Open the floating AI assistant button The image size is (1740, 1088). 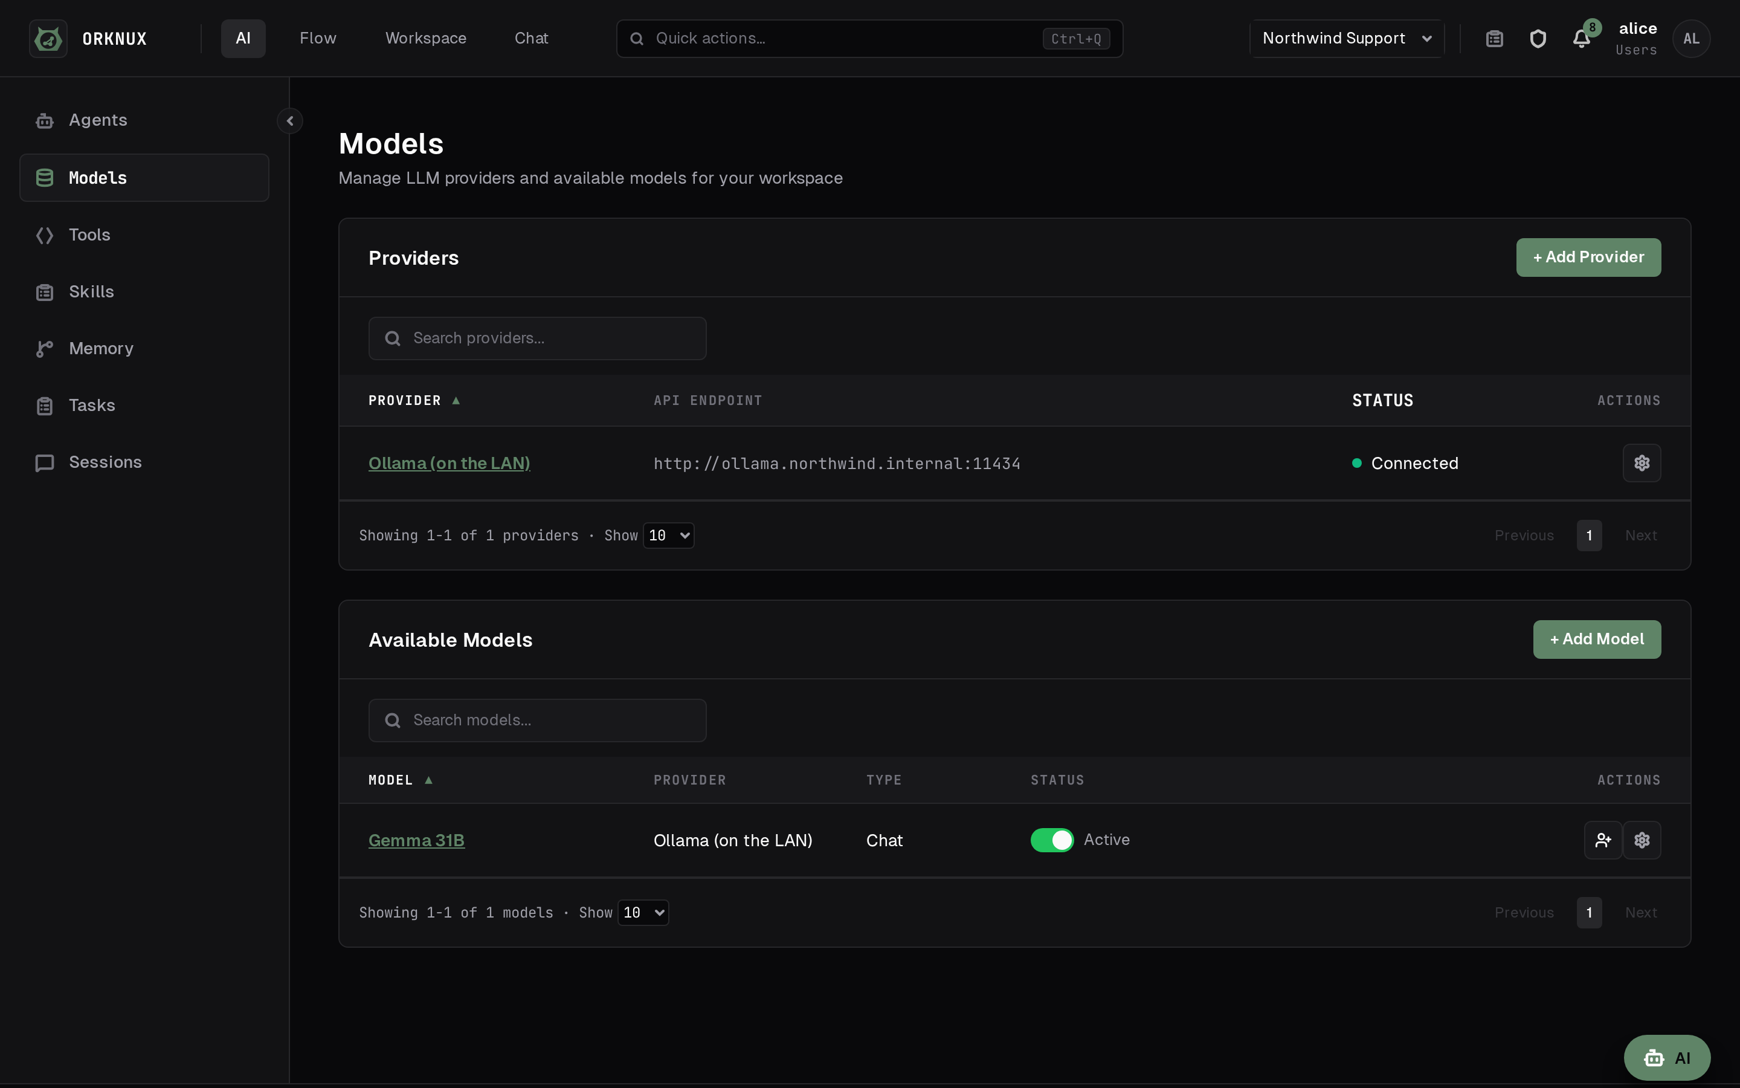pos(1667,1058)
